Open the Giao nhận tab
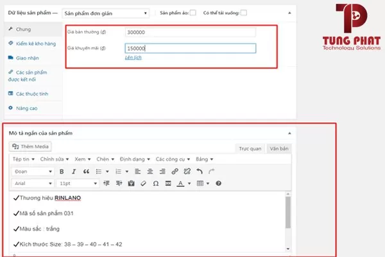385x257 pixels. [x=33, y=58]
